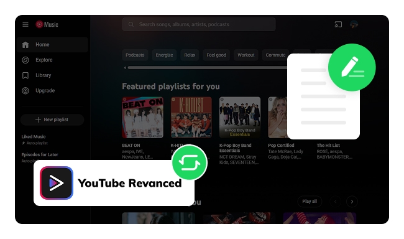Click 'aespa, IVE, NewJeans' artist text
This screenshot has height=239, width=404.
[137, 154]
